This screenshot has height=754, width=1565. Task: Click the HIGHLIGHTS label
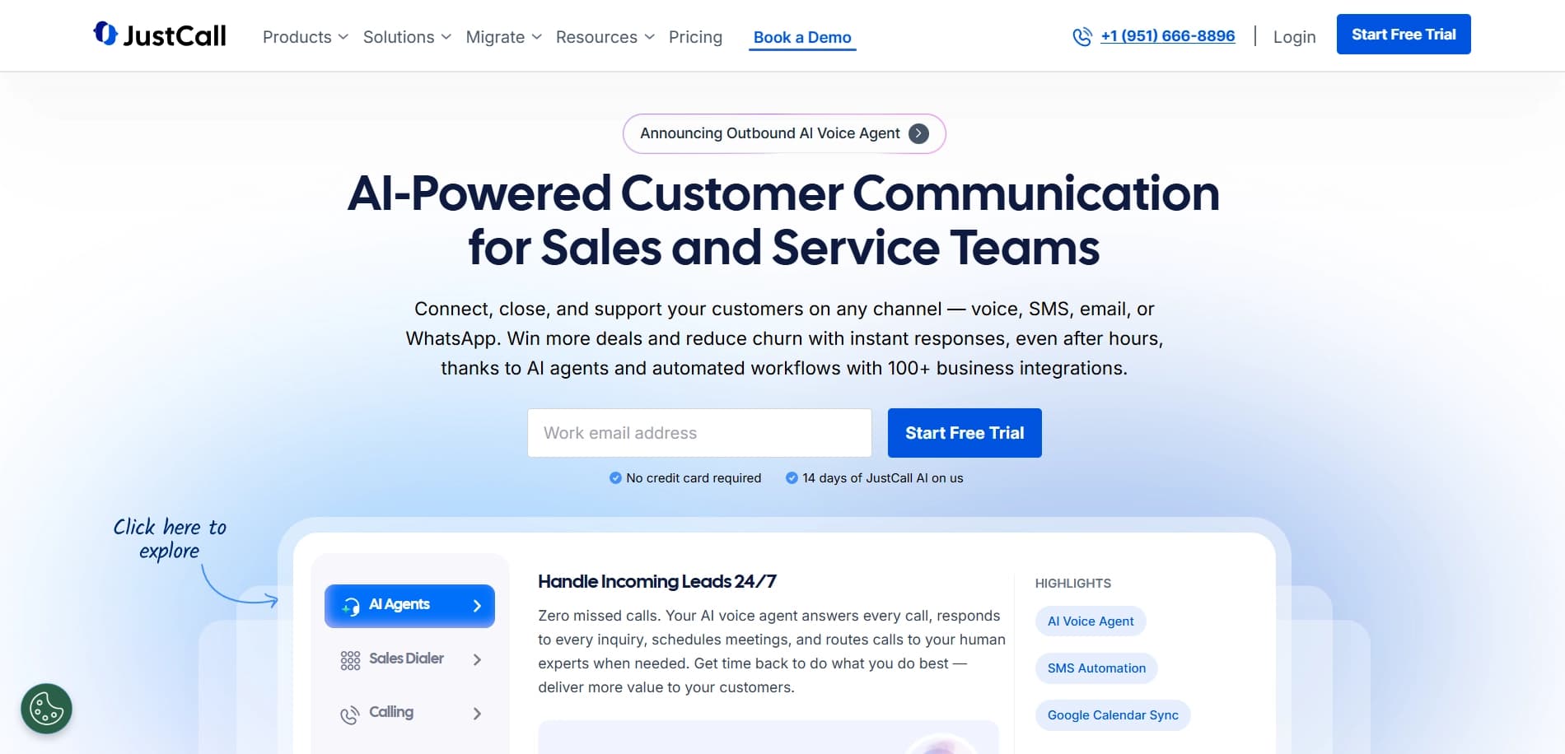click(x=1073, y=584)
